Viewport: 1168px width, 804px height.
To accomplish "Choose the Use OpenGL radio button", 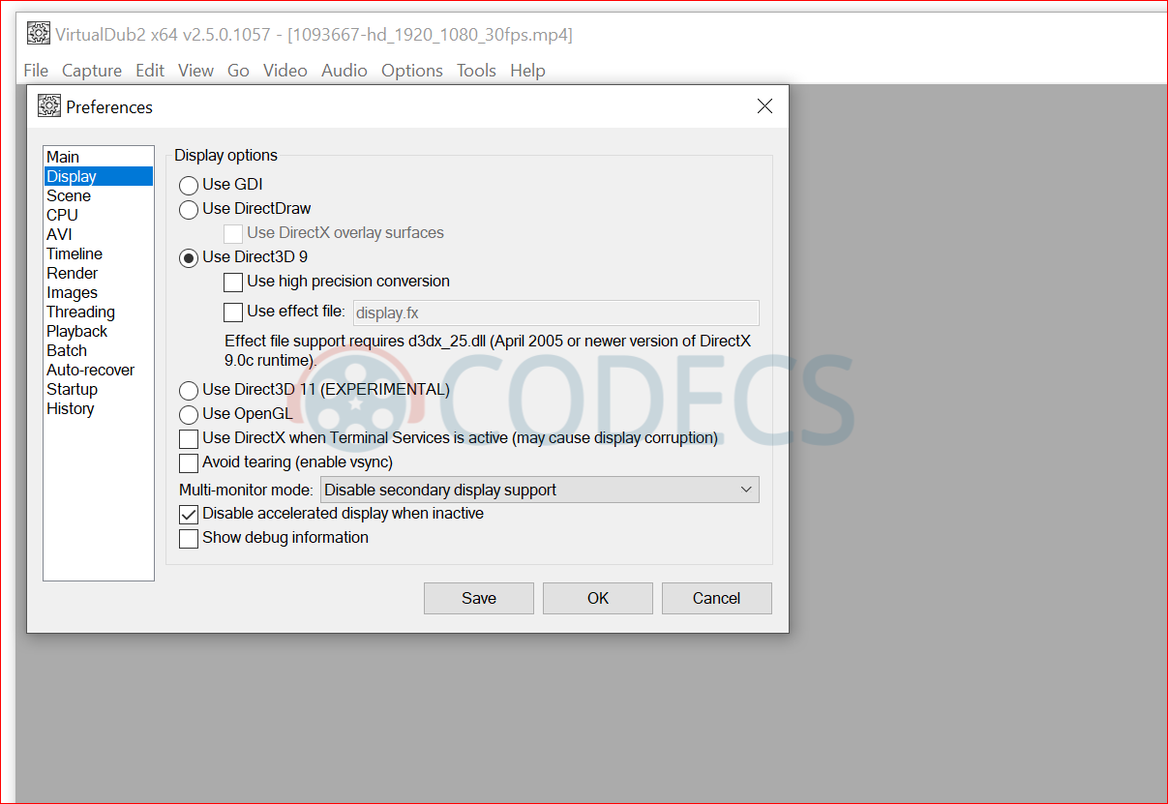I will coord(189,414).
